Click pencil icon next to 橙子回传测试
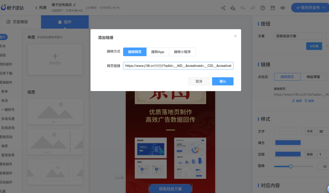Viewport: 329px width, 193px height. click(x=75, y=5)
